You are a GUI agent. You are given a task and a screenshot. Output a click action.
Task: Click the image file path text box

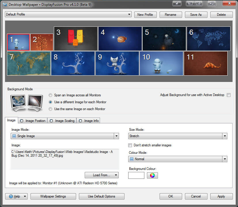click(x=65, y=159)
